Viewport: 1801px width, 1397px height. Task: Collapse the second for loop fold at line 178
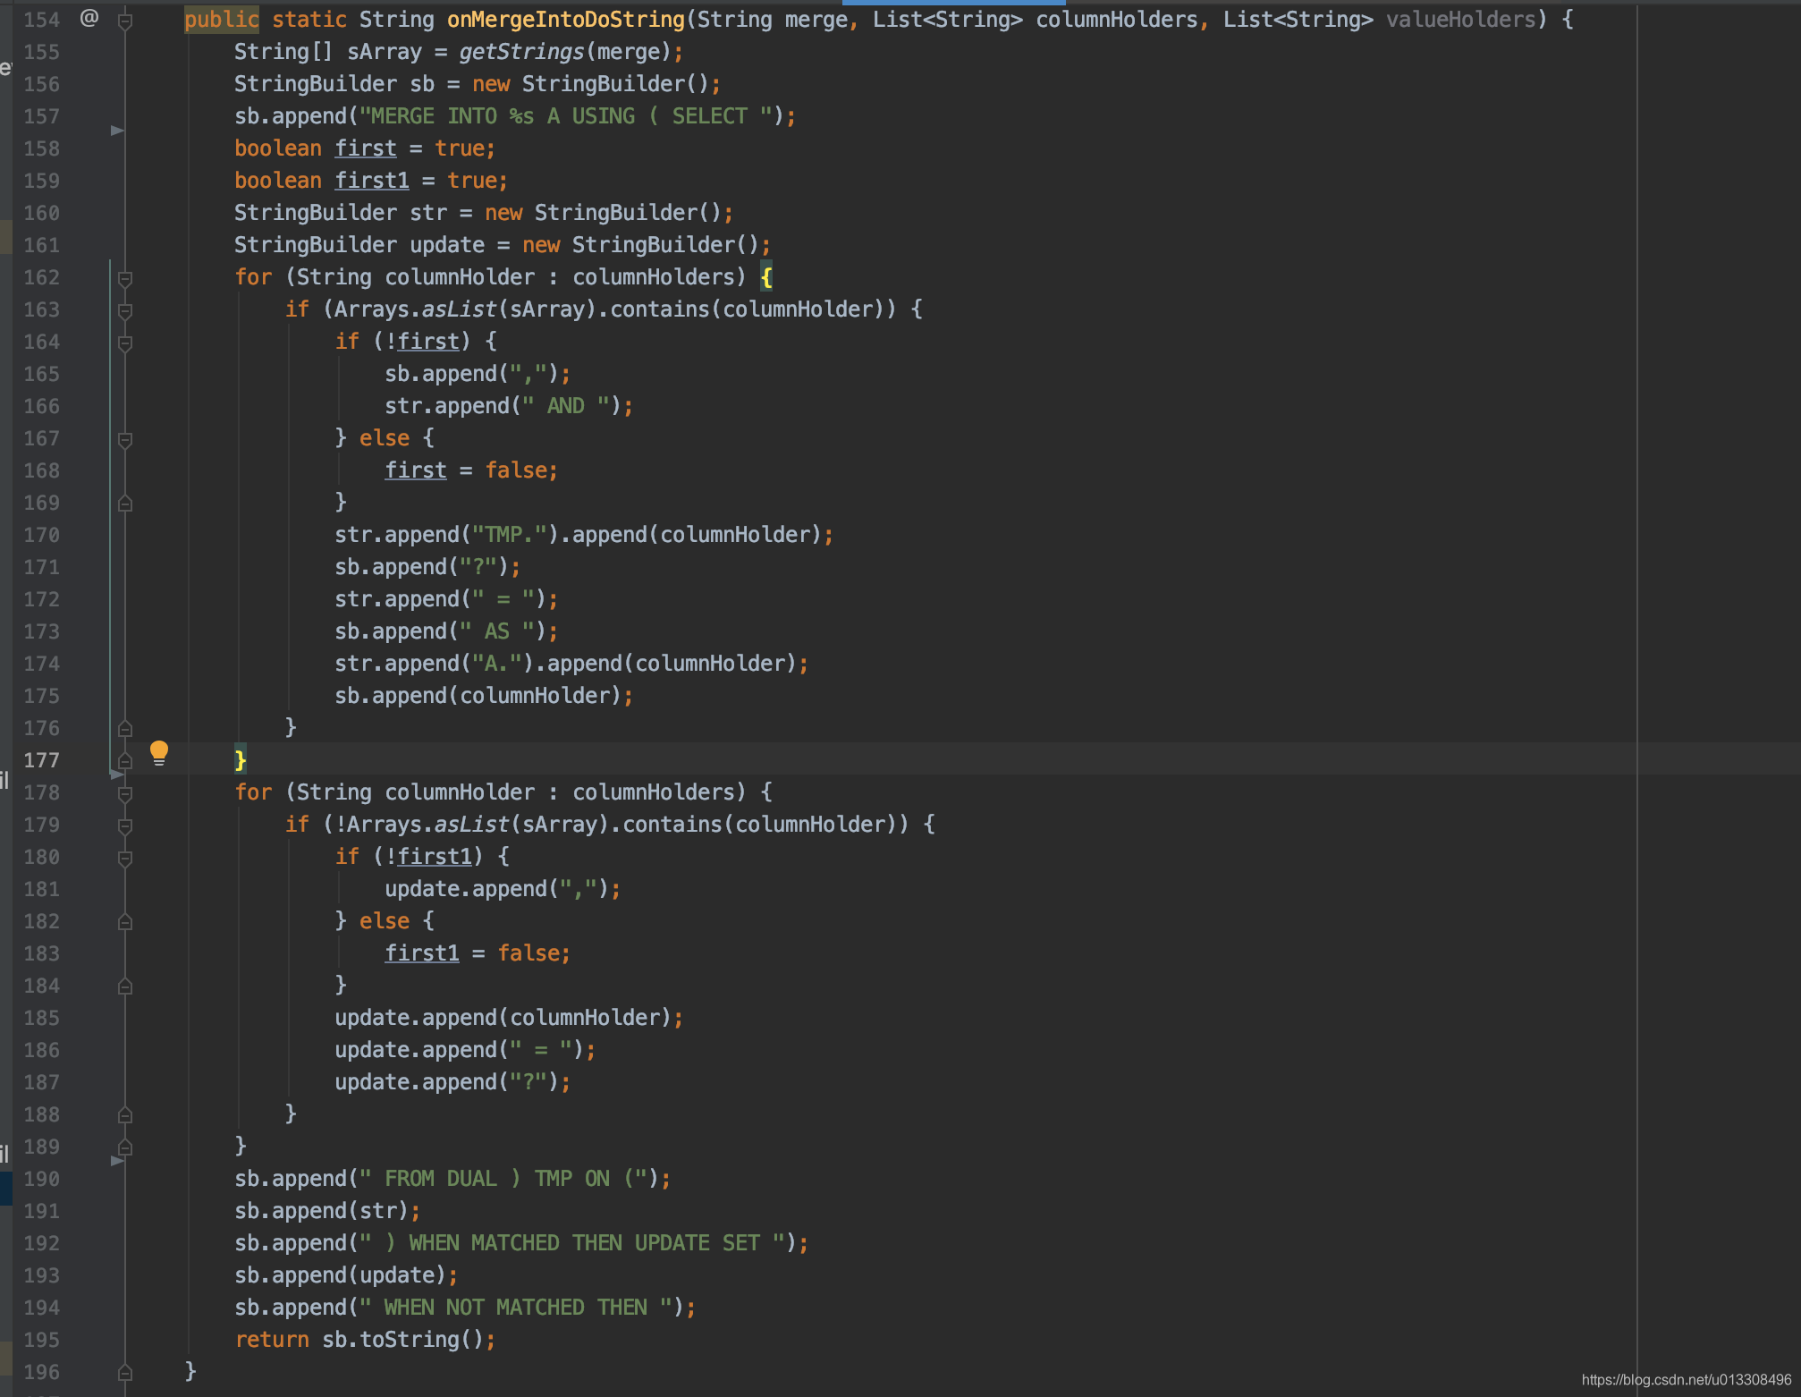coord(125,793)
